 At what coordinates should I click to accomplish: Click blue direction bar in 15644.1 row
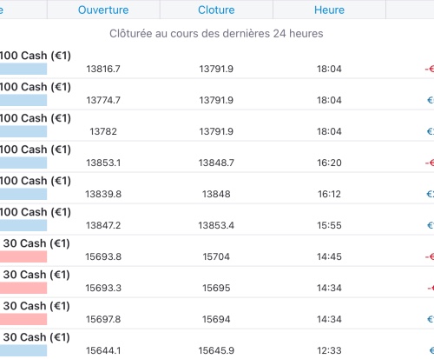coord(23,350)
